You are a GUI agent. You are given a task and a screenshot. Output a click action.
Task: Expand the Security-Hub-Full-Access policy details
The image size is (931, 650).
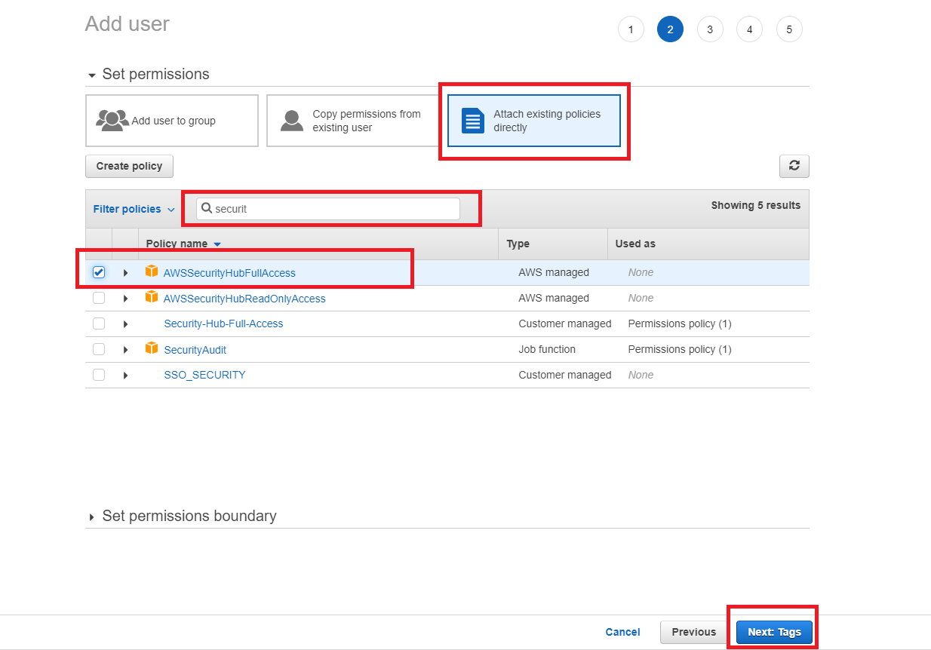(126, 323)
